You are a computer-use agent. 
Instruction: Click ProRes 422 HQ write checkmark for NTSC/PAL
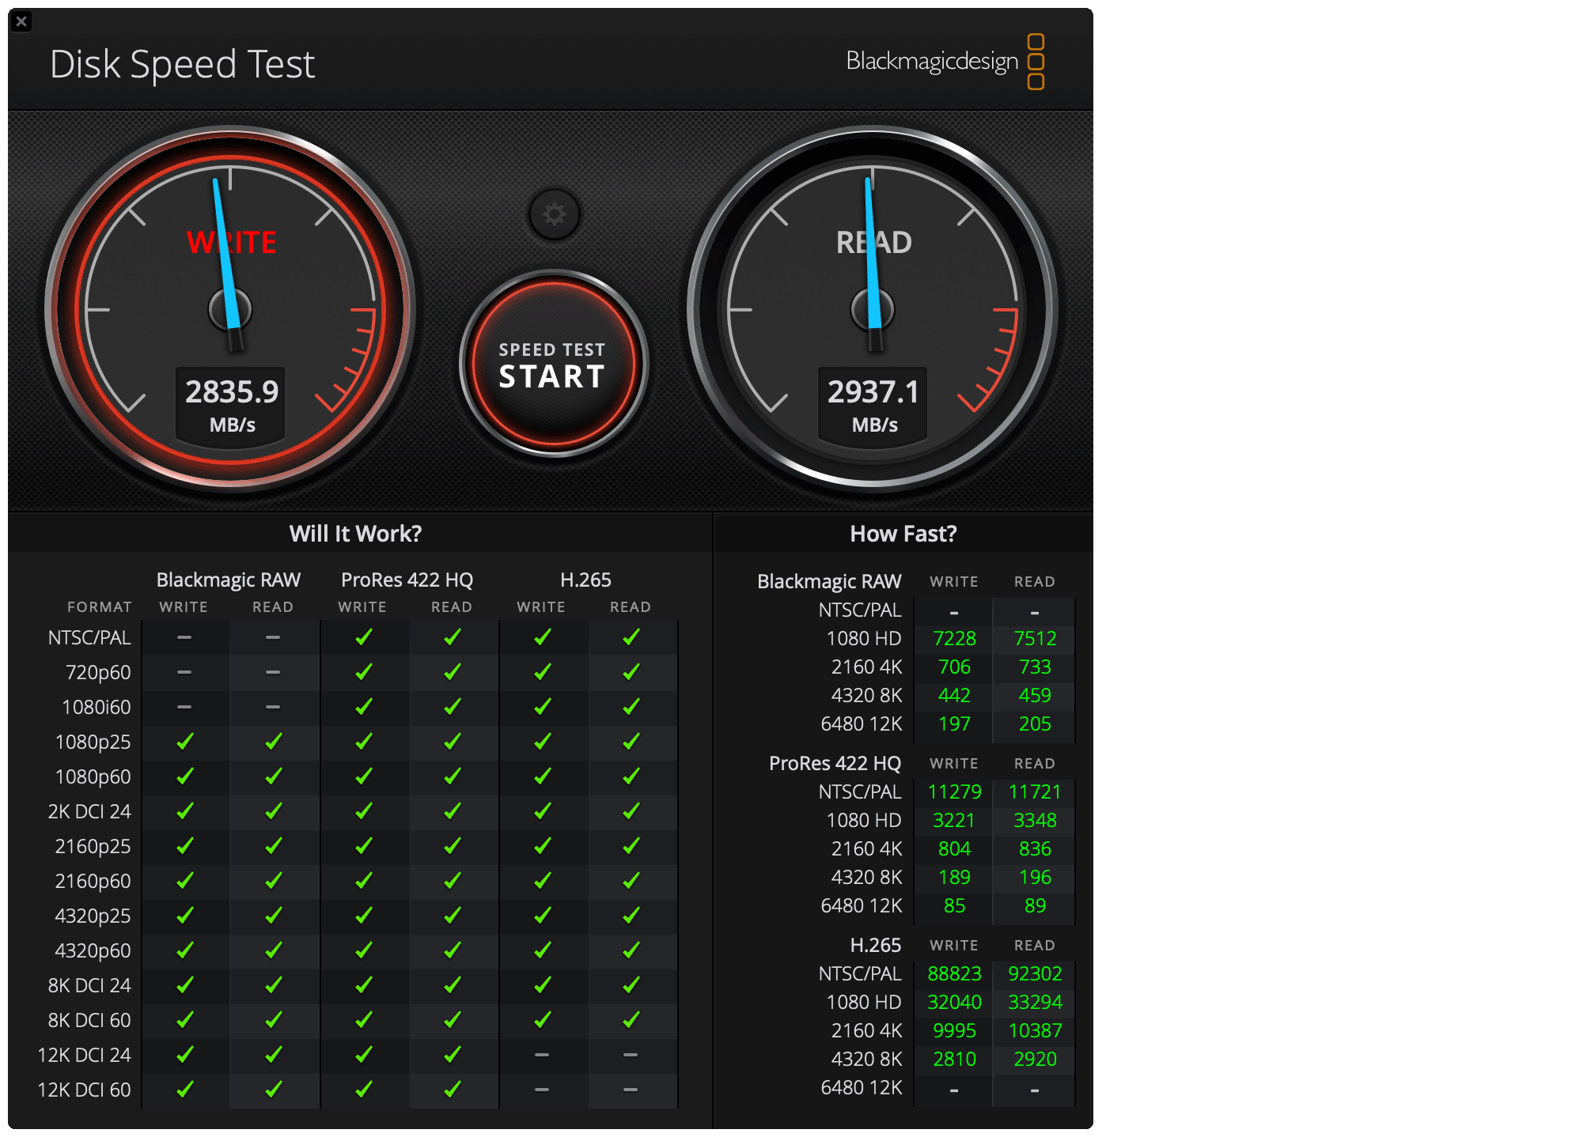(363, 637)
